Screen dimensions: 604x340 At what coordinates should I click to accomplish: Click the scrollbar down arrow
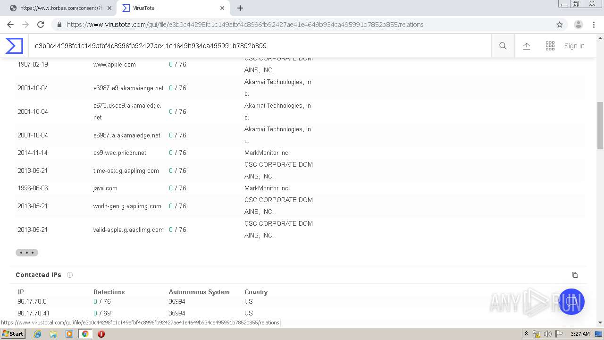(x=600, y=323)
